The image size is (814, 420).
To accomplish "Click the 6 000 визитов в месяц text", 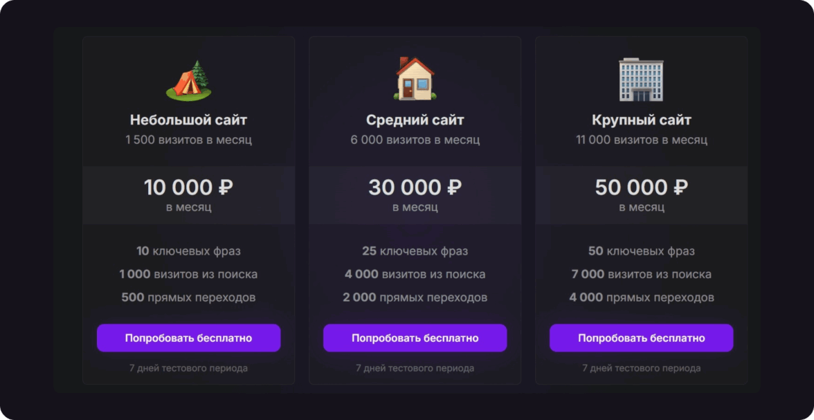I will tap(415, 140).
